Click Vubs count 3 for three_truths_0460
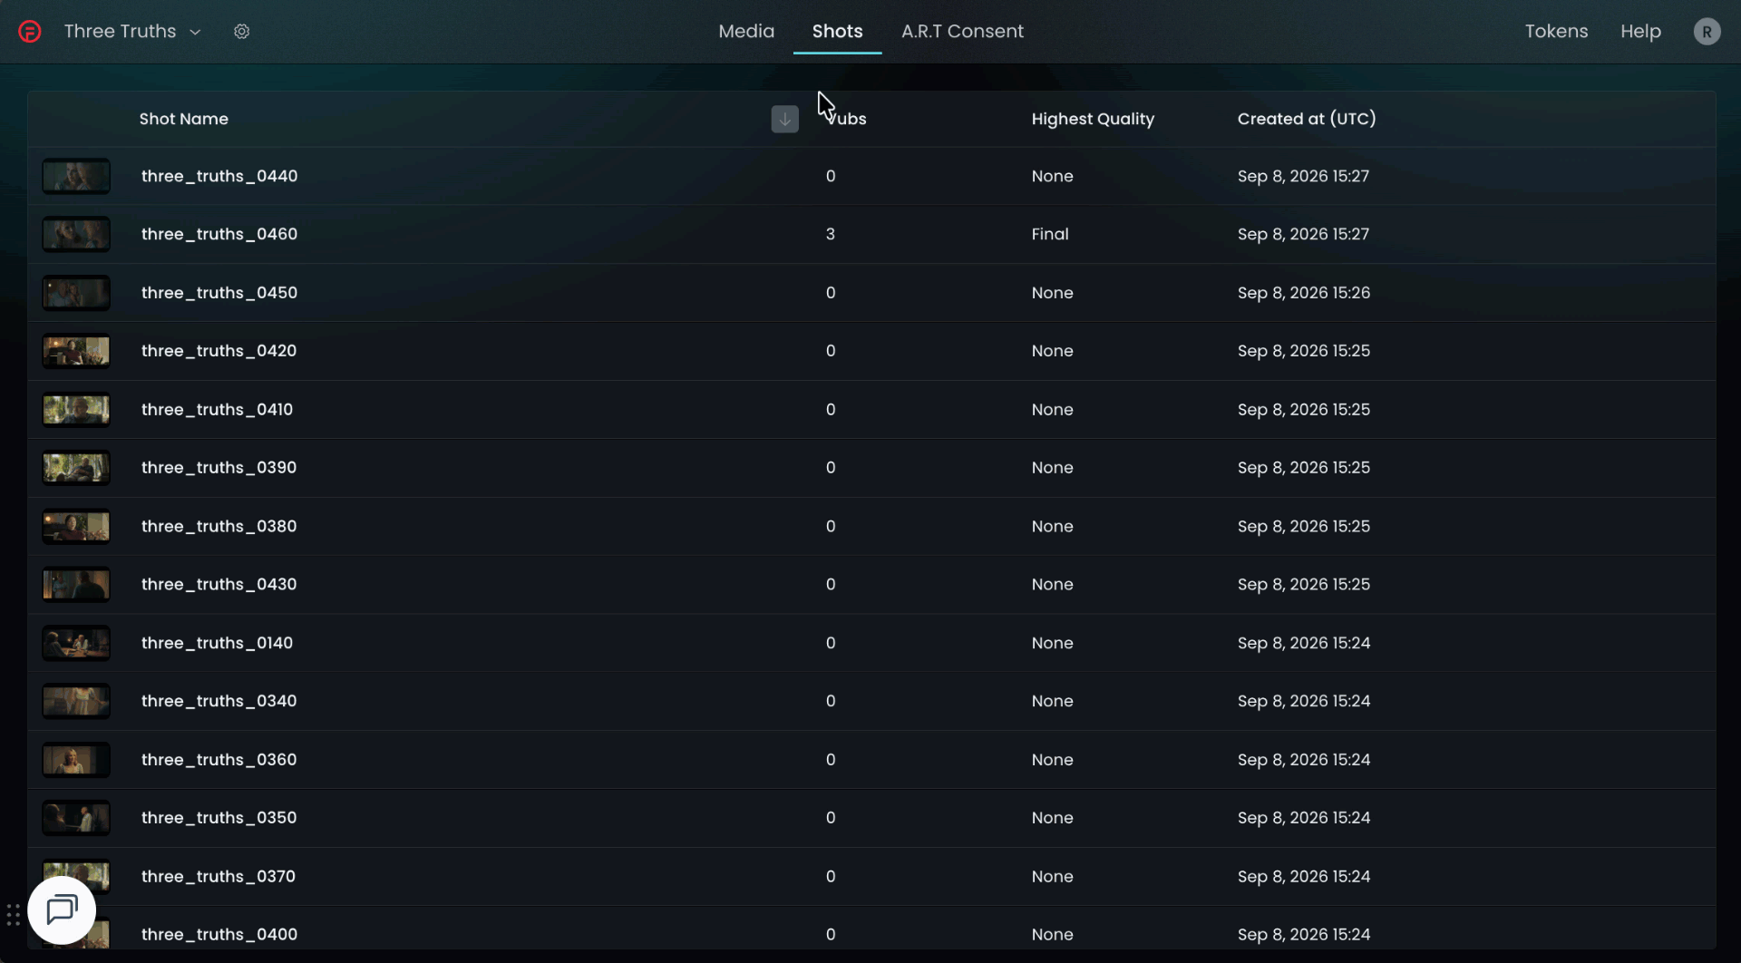 [x=831, y=234]
